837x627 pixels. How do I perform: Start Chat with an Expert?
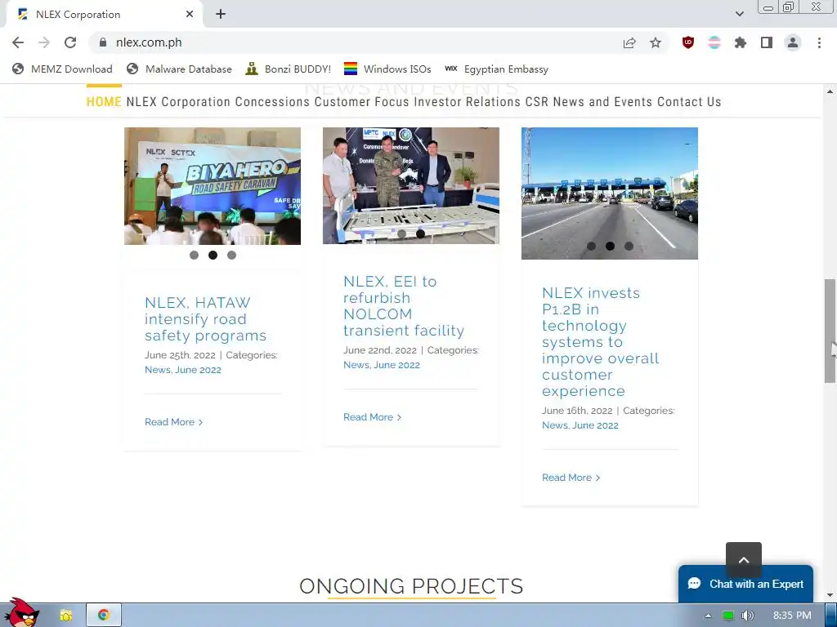pos(745,584)
